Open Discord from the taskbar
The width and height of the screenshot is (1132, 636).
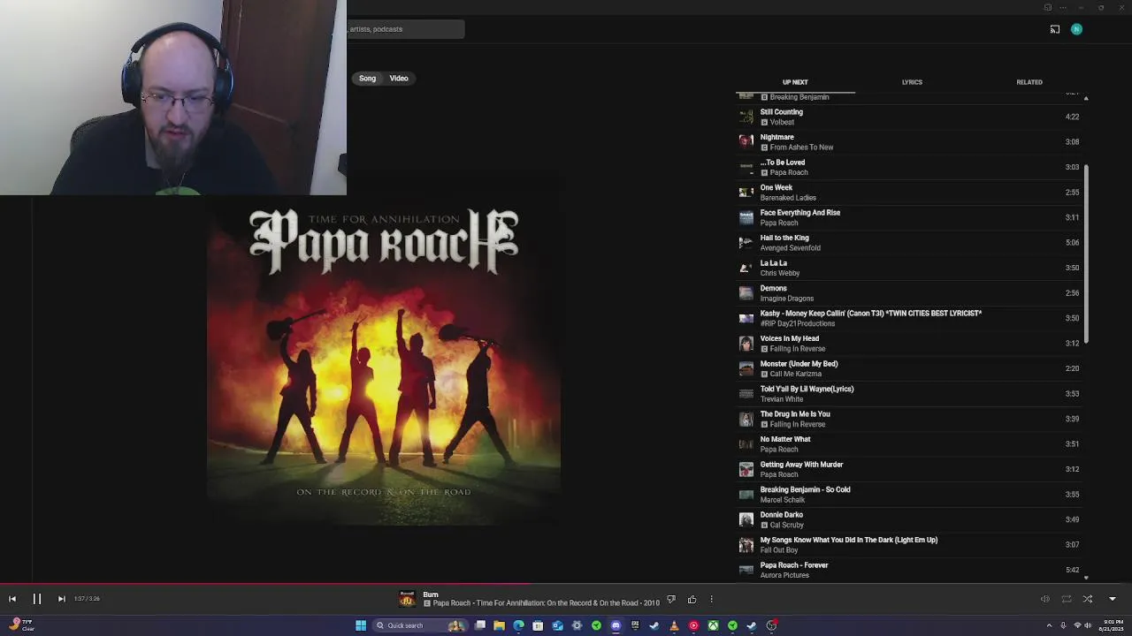tap(616, 625)
